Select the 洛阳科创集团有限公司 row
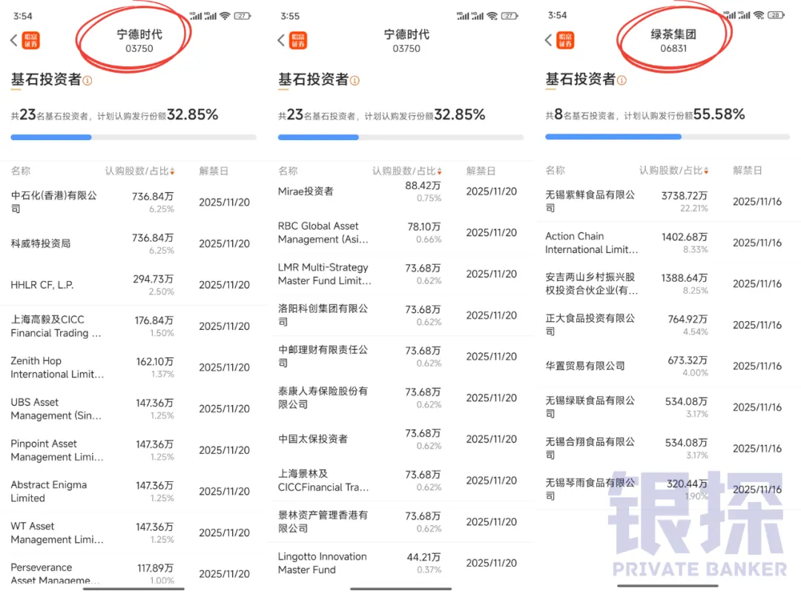The width and height of the screenshot is (801, 594). point(400,316)
